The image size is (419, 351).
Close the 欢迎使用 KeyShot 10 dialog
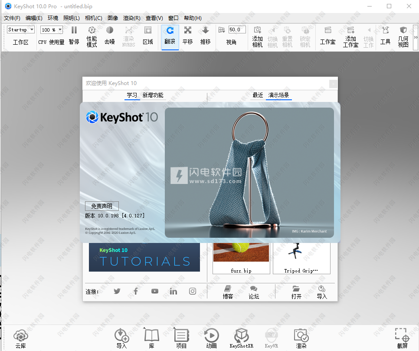tap(333, 84)
